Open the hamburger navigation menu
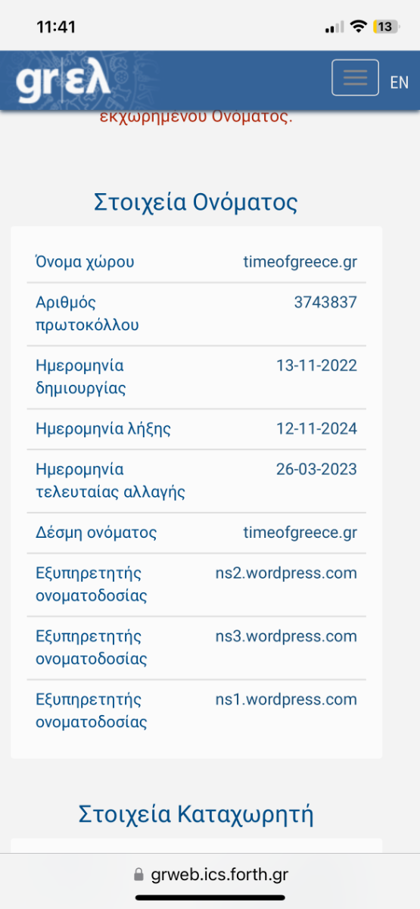Viewport: 420px width, 909px height. (x=355, y=77)
